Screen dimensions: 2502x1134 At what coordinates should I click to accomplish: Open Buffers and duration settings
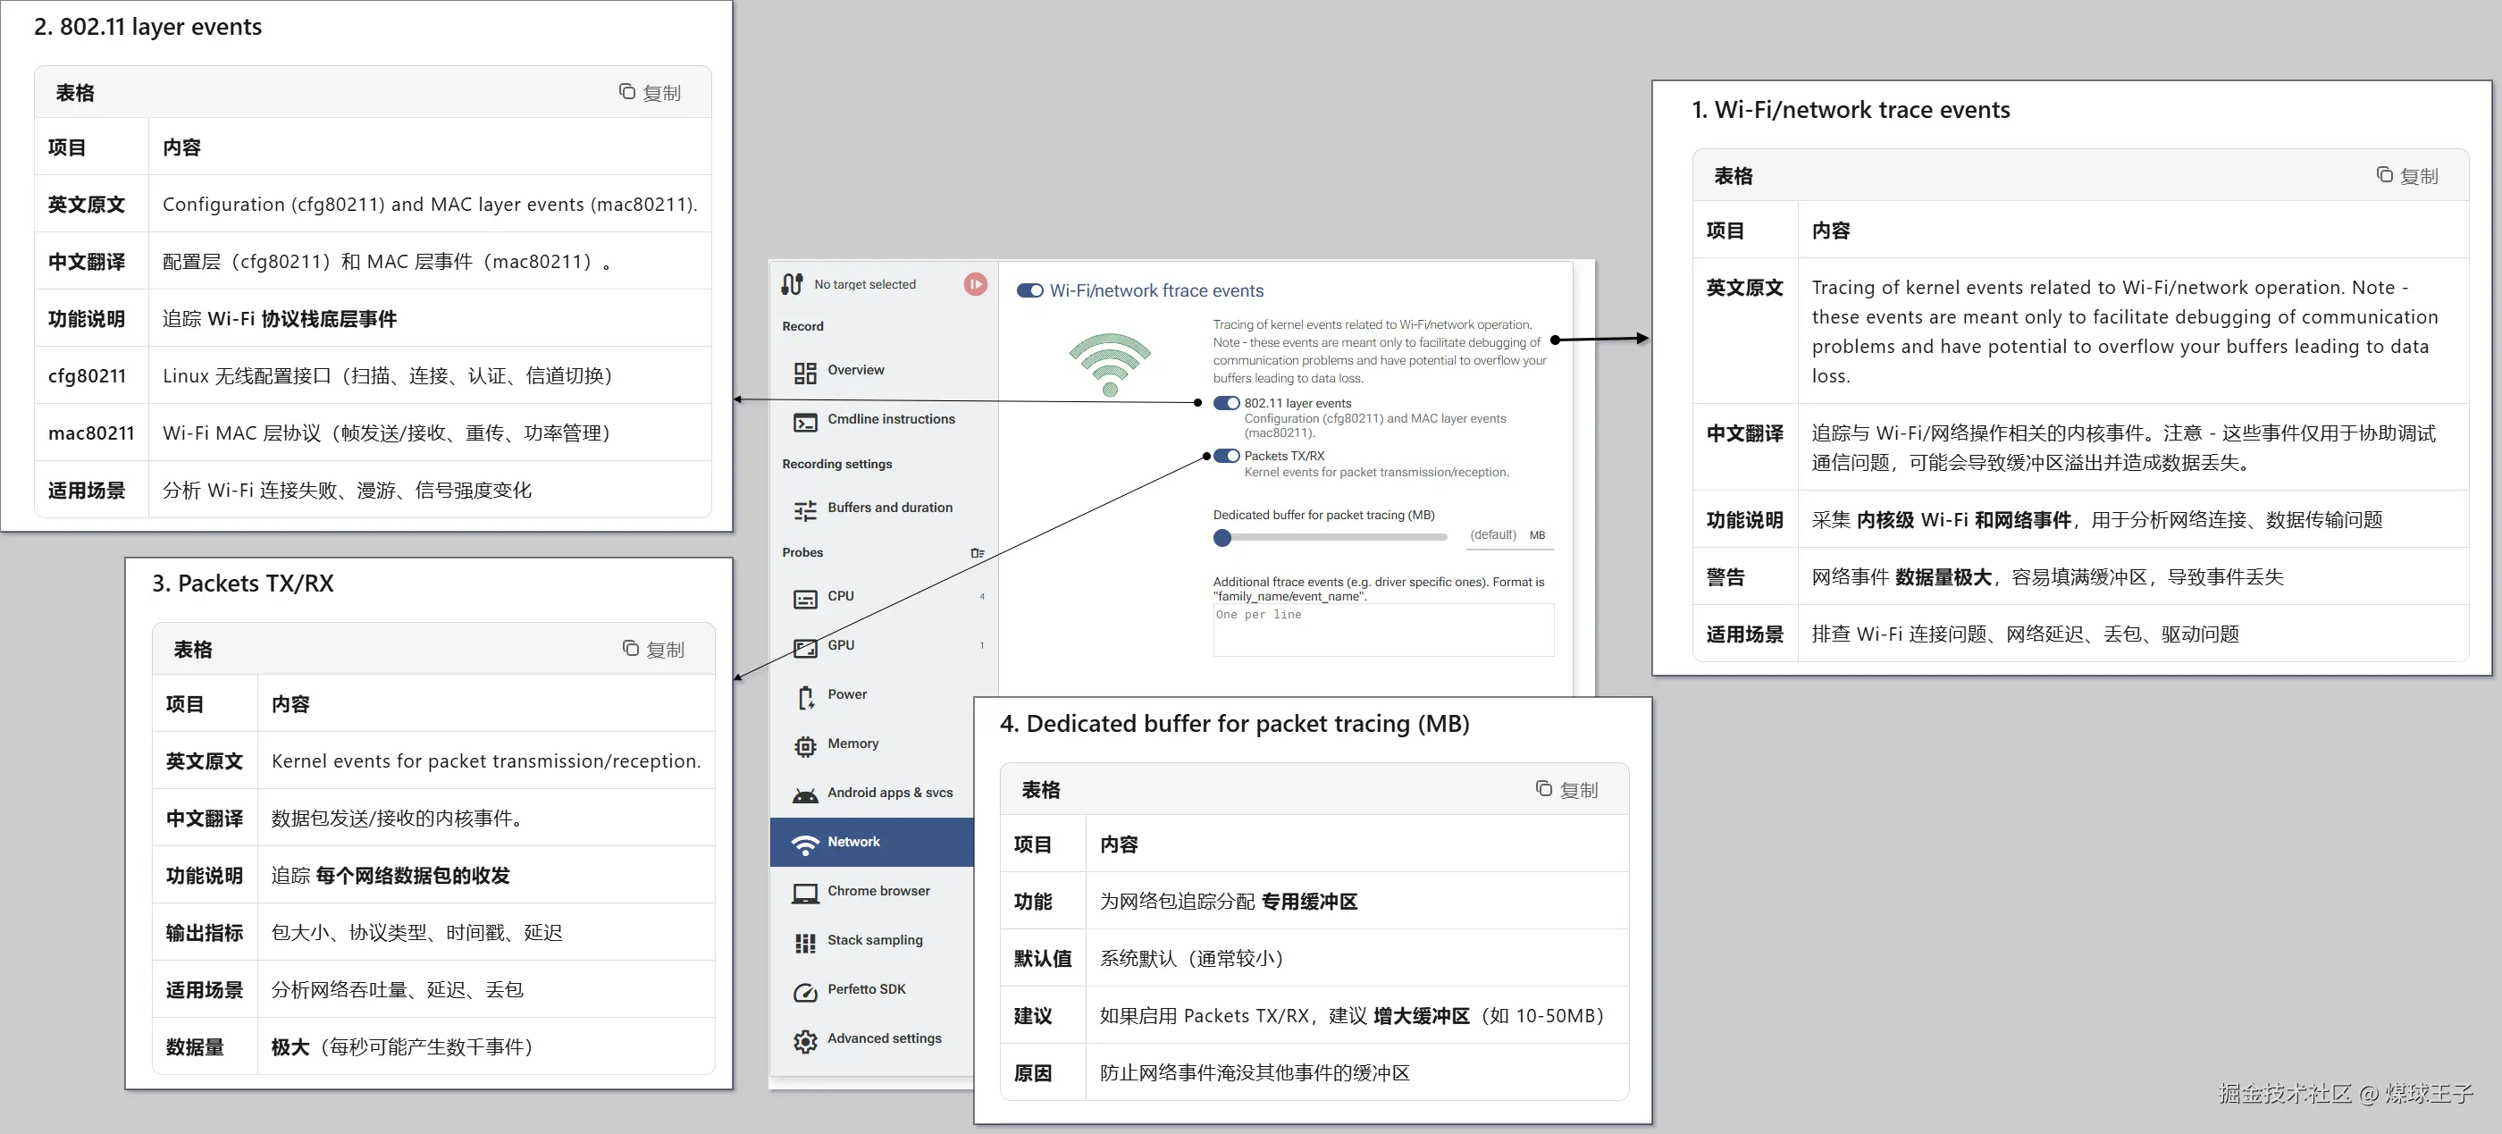pyautogui.click(x=889, y=508)
